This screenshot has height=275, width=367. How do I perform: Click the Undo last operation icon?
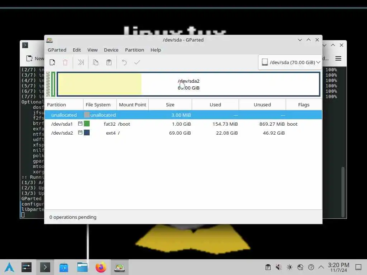click(124, 62)
